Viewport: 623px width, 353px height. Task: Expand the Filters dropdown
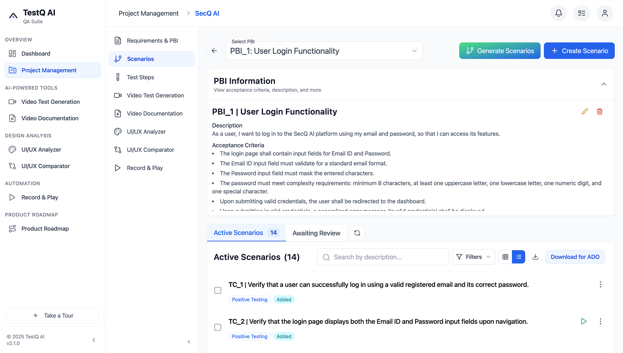474,257
